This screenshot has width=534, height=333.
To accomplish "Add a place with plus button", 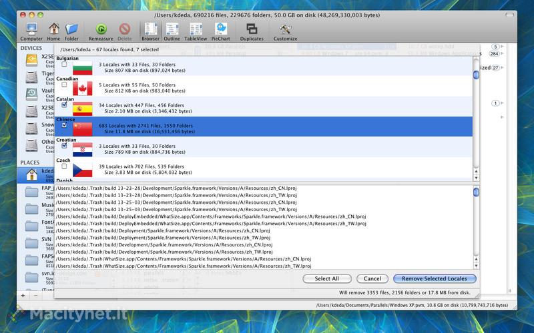I will click(x=23, y=295).
